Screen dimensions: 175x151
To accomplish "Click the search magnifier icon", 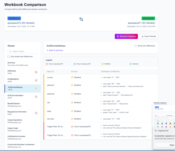I will 10,51.
